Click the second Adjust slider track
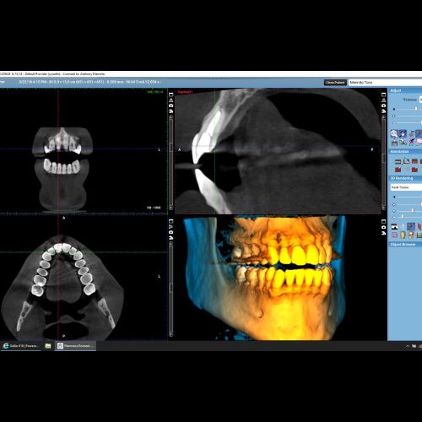This screenshot has height=422, width=422. (x=409, y=116)
